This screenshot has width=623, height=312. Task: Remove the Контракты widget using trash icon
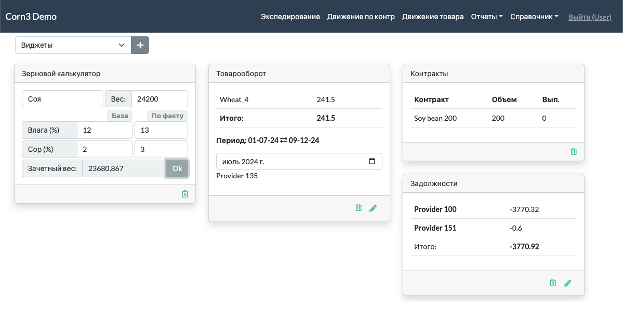tap(574, 151)
